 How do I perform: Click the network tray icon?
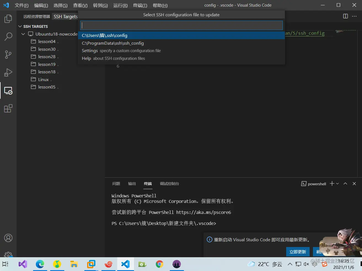pos(298,264)
